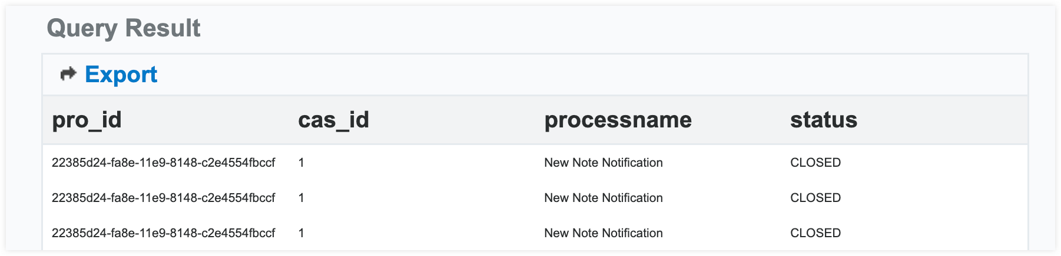This screenshot has height=256, width=1061.
Task: Select the first row's pro_id value
Action: point(163,163)
